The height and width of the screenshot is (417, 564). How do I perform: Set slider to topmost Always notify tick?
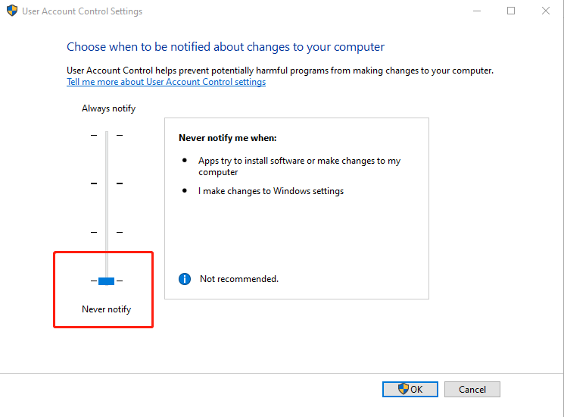click(107, 135)
